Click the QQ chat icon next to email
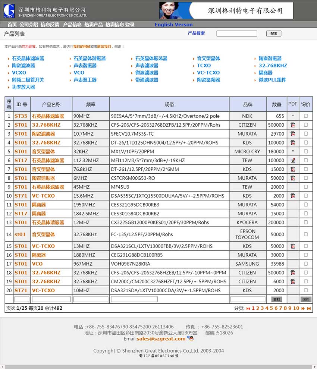 [191, 338]
